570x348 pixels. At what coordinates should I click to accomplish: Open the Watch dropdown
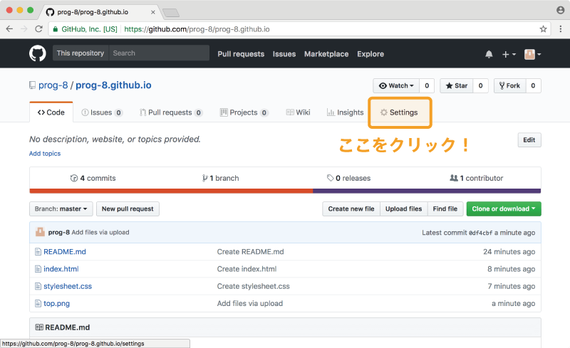pos(396,85)
